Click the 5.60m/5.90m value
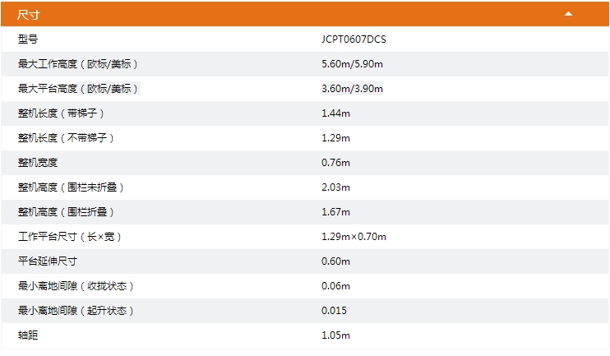 pyautogui.click(x=352, y=64)
